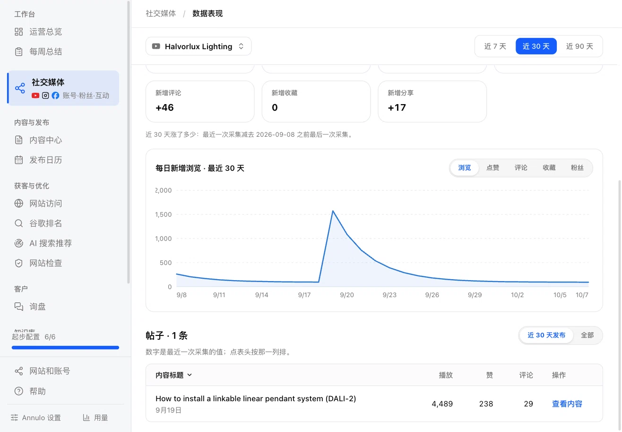The height and width of the screenshot is (432, 622).
Task: Click the 每周总结 clipboard icon
Action: click(19, 52)
